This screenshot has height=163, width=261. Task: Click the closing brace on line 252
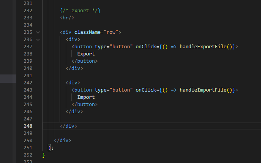pos(44,155)
